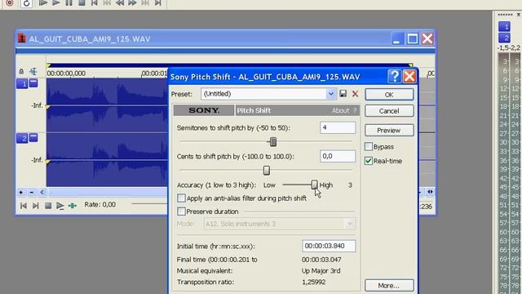Click the scroll arrows at the waveform's lower-right
Image resolution: width=522 pixels, height=294 pixels.
point(430,192)
